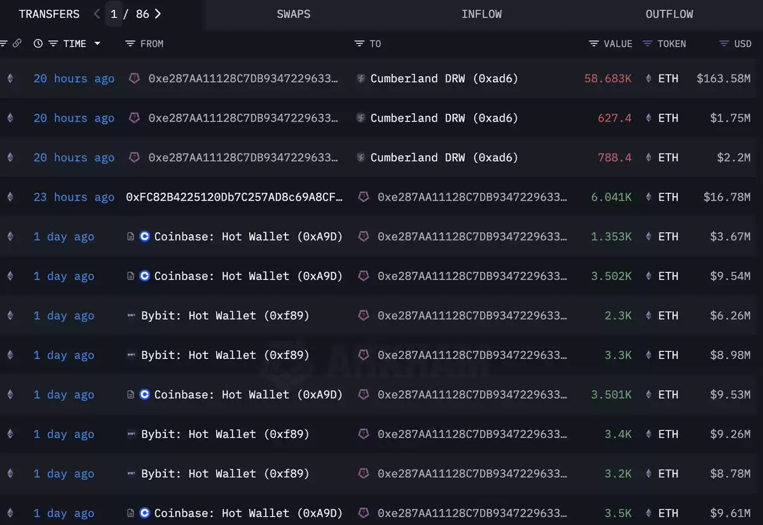Open the '1 day ago' transaction in the $3.67M row
The height and width of the screenshot is (525, 763).
click(64, 237)
